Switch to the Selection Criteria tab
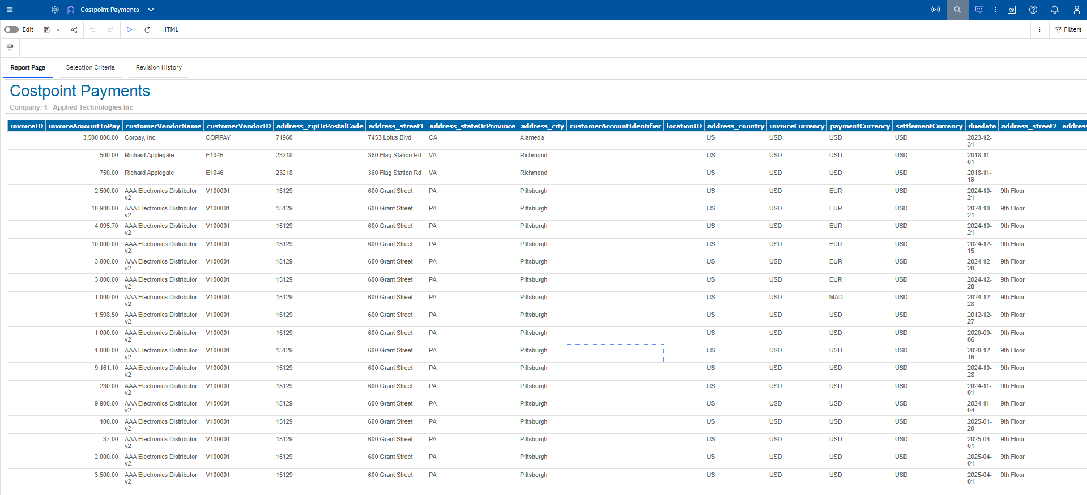Viewport: 1087px width, 495px height. (90, 67)
